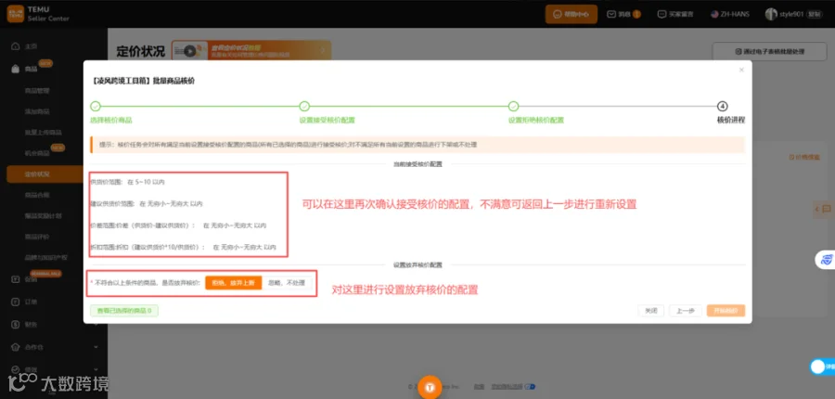Screen dimensions: 835x399
Task: Go to 商品管理 in sidebar
Action: tap(37, 91)
